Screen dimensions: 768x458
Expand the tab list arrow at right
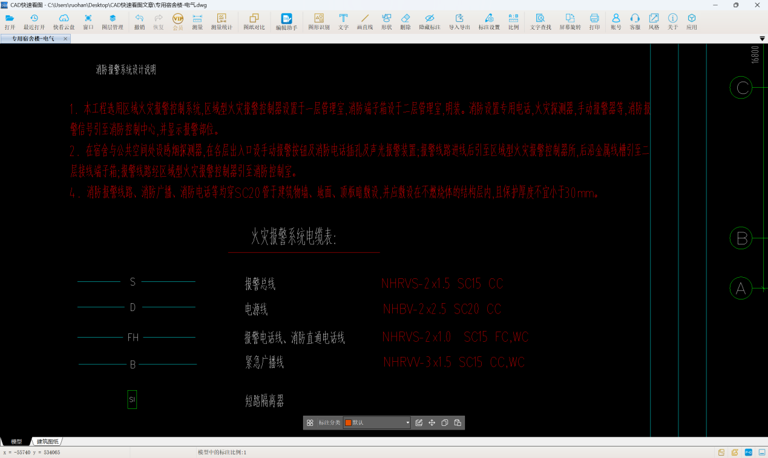pyautogui.click(x=762, y=39)
